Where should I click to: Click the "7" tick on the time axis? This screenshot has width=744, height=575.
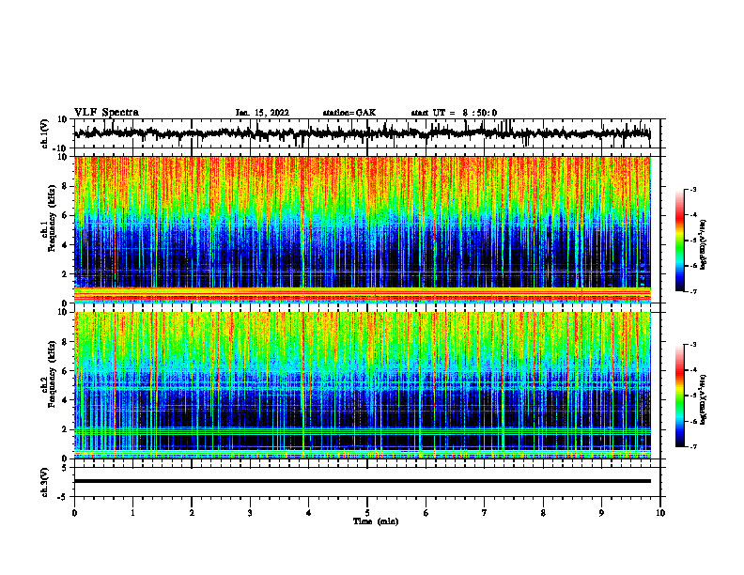(x=485, y=513)
